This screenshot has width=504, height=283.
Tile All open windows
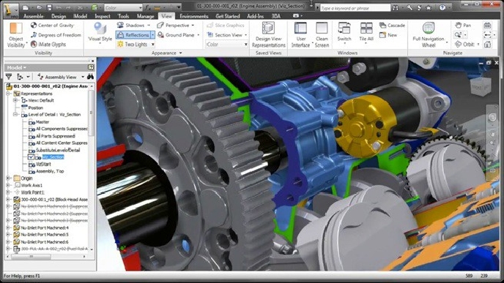366,32
